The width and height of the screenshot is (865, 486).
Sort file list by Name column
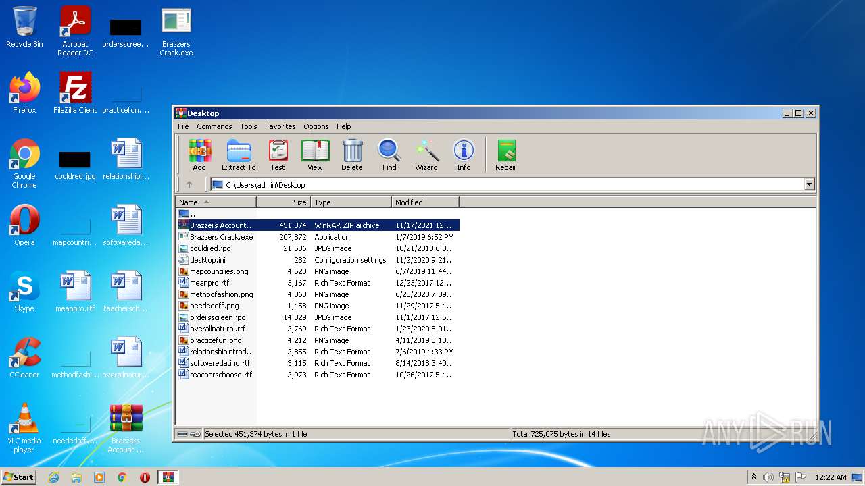pos(216,202)
